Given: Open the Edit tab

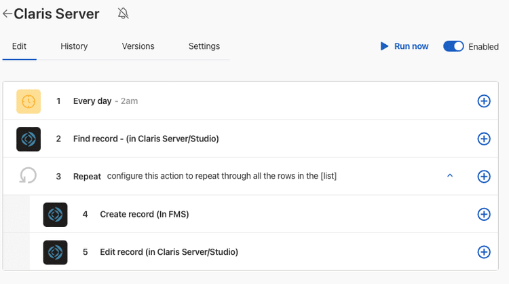Looking at the screenshot, I should pyautogui.click(x=19, y=46).
